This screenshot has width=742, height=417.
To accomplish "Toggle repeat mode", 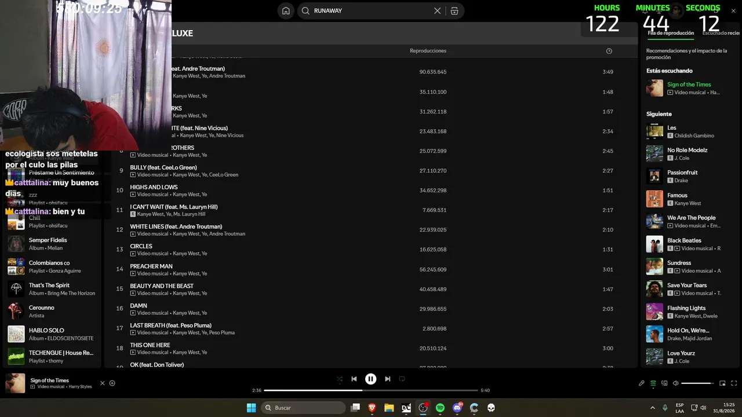I will tap(402, 379).
